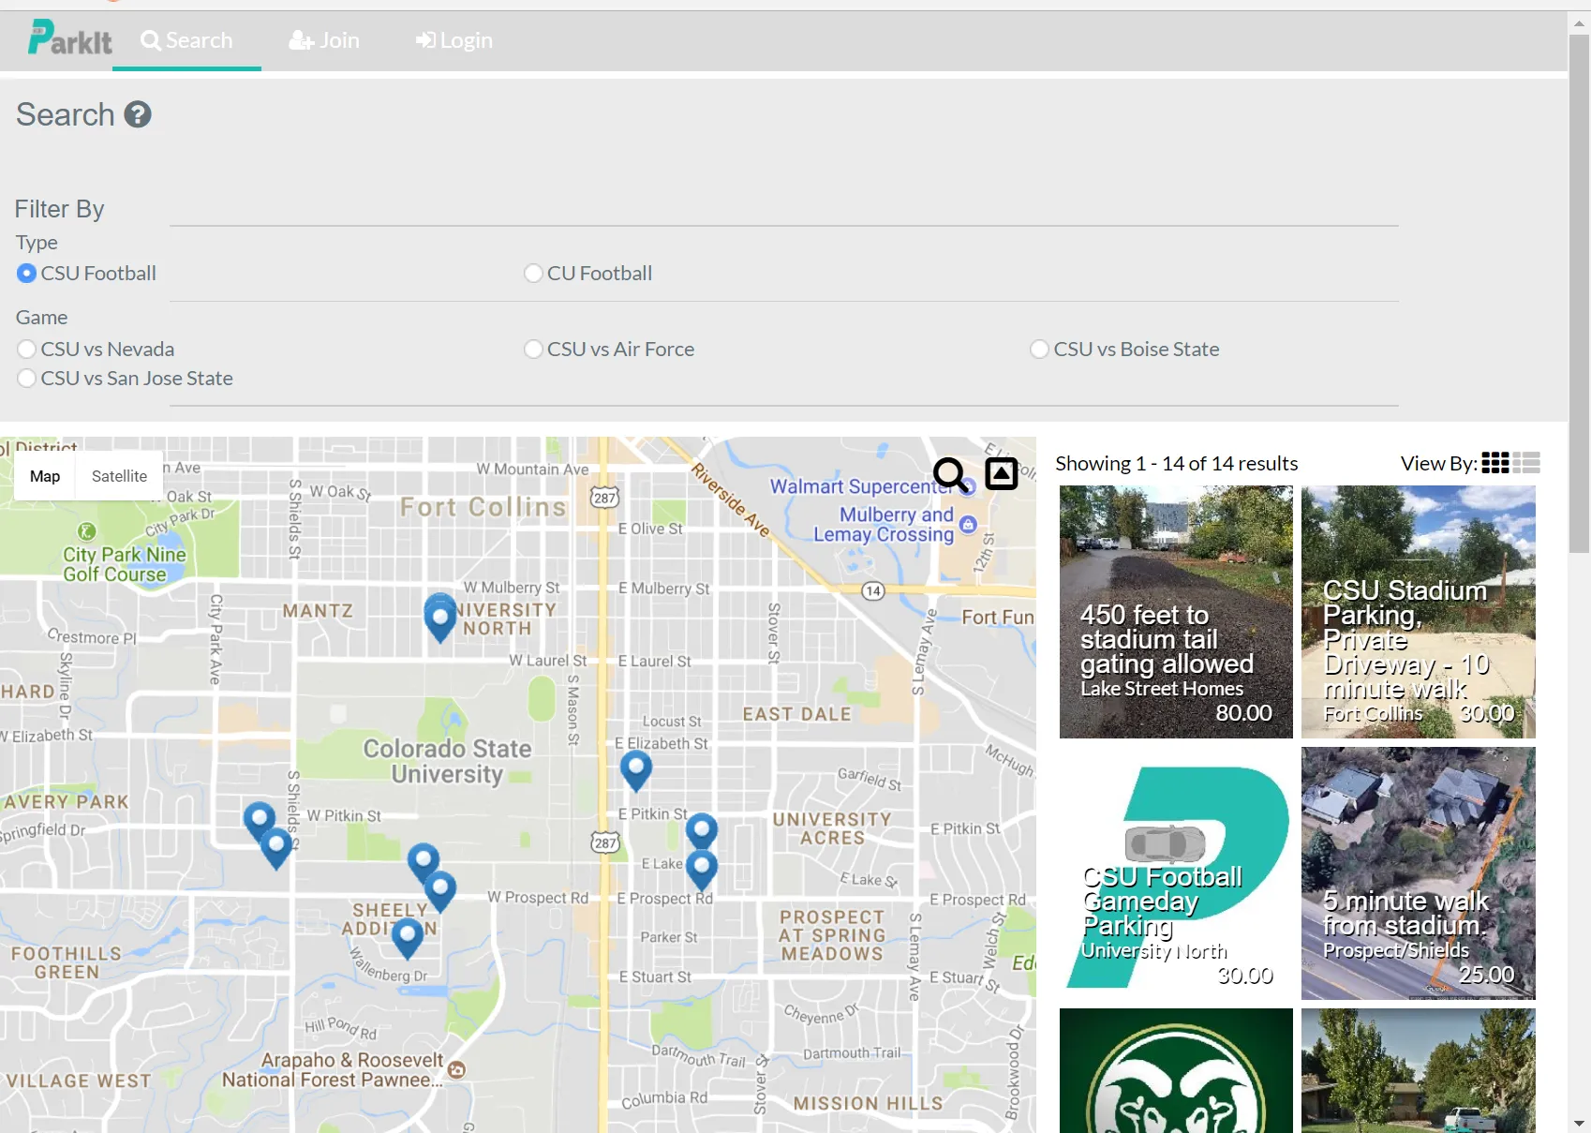This screenshot has height=1133, width=1591.
Task: Select the CSU Football radio button
Action: (x=27, y=273)
